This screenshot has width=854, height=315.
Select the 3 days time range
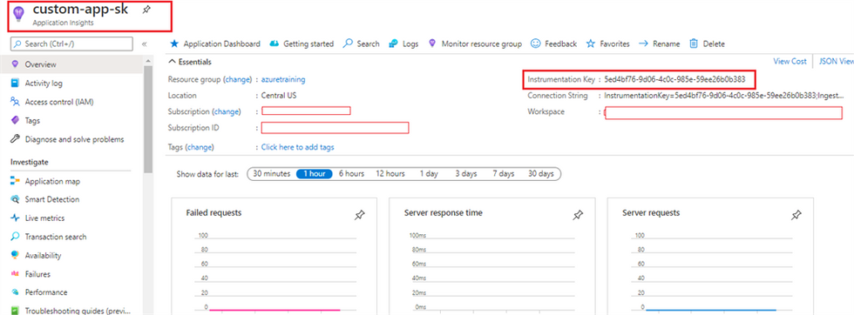[466, 174]
